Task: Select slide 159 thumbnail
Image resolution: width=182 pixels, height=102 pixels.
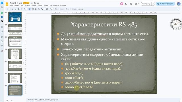Action: coord(15,54)
